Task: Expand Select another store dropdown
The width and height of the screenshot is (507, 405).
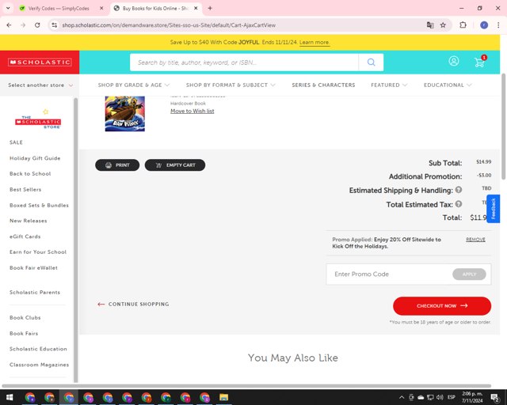Action: 40,85
